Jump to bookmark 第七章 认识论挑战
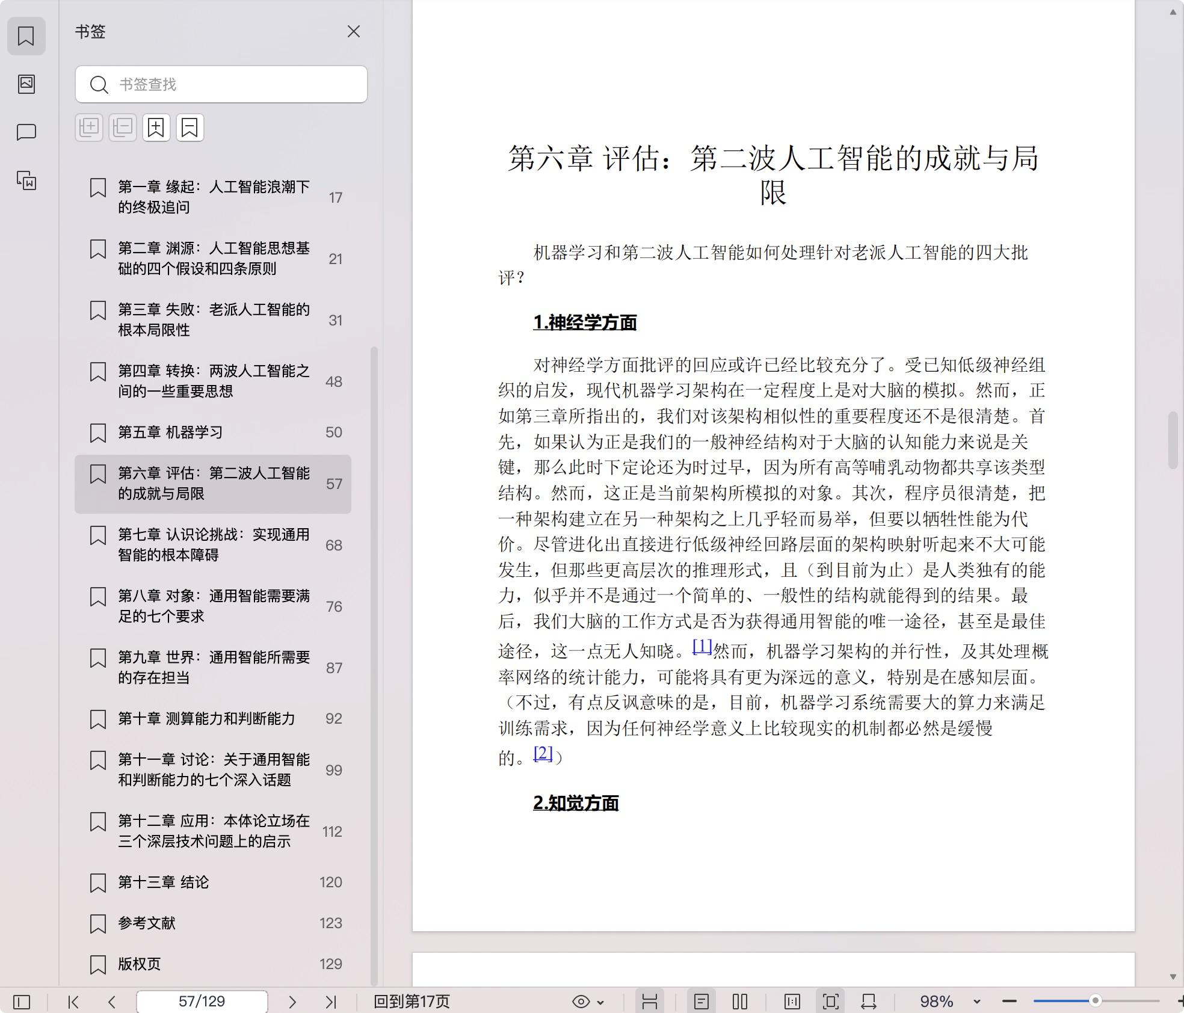This screenshot has height=1013, width=1184. pos(213,545)
